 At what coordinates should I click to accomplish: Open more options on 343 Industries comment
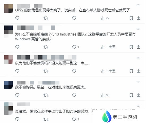[139, 29]
